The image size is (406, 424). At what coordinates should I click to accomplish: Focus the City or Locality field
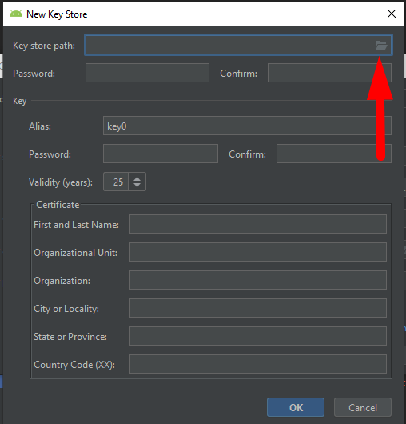tap(258, 308)
